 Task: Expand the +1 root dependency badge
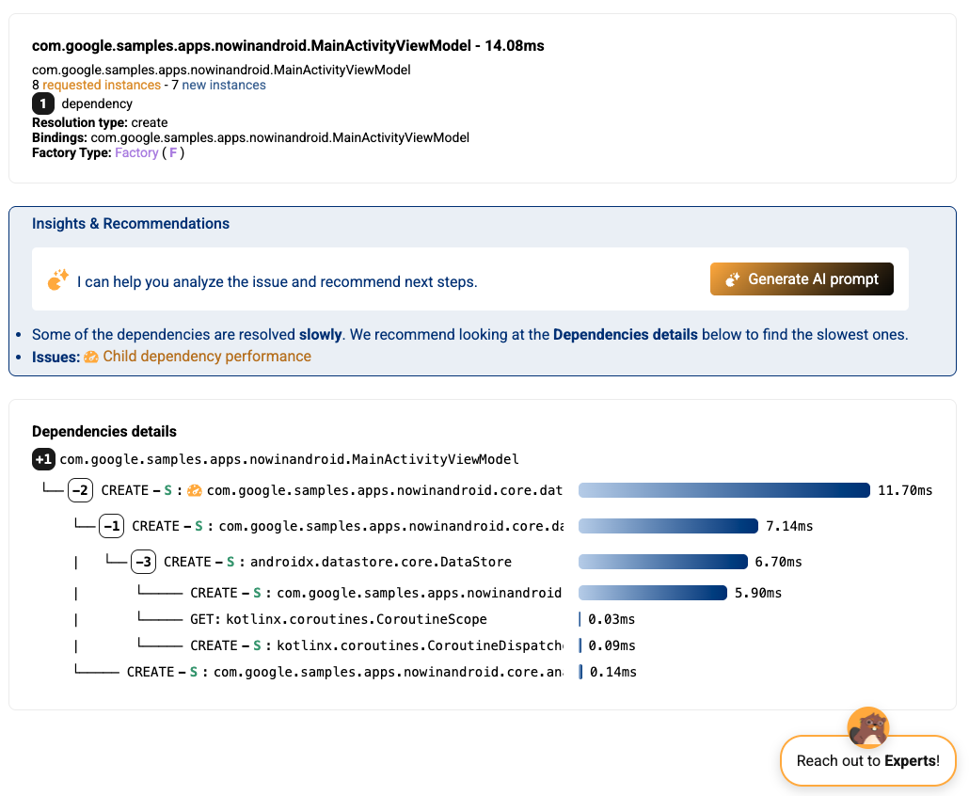(43, 459)
